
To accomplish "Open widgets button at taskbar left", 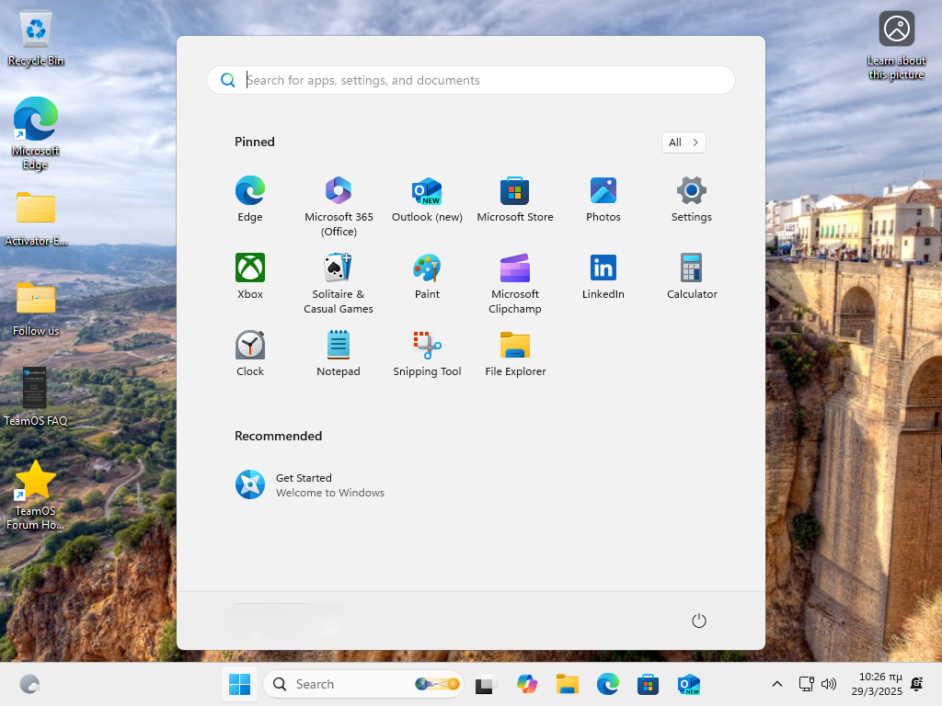I will pos(29,684).
